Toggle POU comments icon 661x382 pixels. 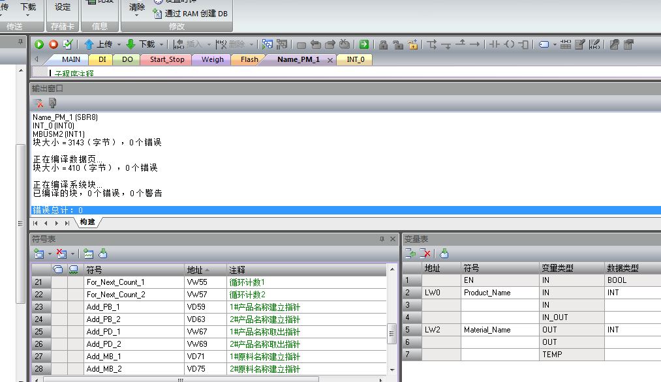coord(580,44)
